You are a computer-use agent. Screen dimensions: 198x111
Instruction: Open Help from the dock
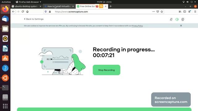tap(5, 68)
